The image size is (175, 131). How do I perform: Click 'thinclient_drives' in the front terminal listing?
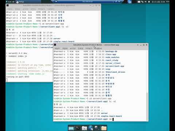pyautogui.click(x=115, y=72)
